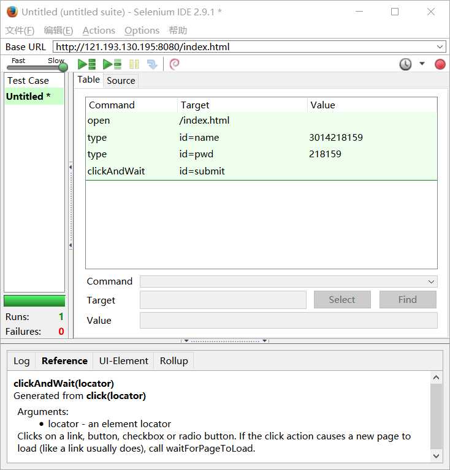Click the Step icon
450x470 pixels.
point(152,64)
